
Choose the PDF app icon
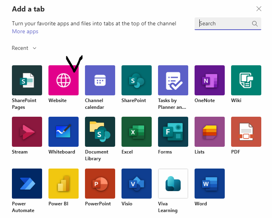[246, 132]
